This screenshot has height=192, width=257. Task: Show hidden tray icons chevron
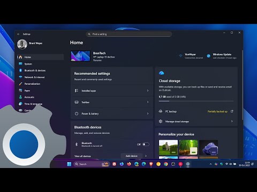click(x=210, y=164)
